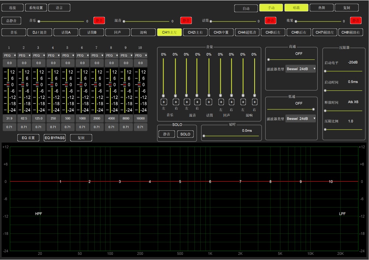
Task: Expand 低通 滤波器类型 Bessel 24dB dropdown
Action: coord(301,119)
